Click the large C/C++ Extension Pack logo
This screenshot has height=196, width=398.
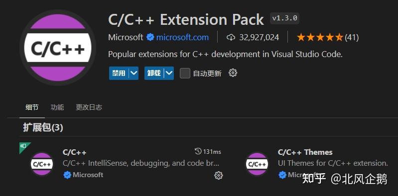click(58, 48)
